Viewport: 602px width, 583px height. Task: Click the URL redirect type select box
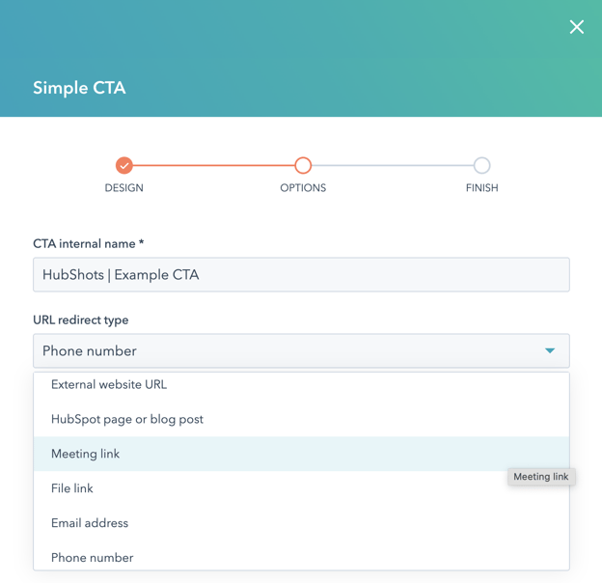click(x=289, y=351)
